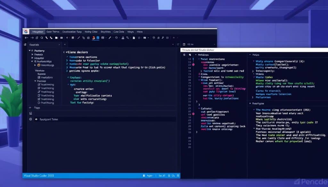This screenshot has height=187, width=328.
Task: Click the white document icon in toolbar
Action: click(x=134, y=38)
